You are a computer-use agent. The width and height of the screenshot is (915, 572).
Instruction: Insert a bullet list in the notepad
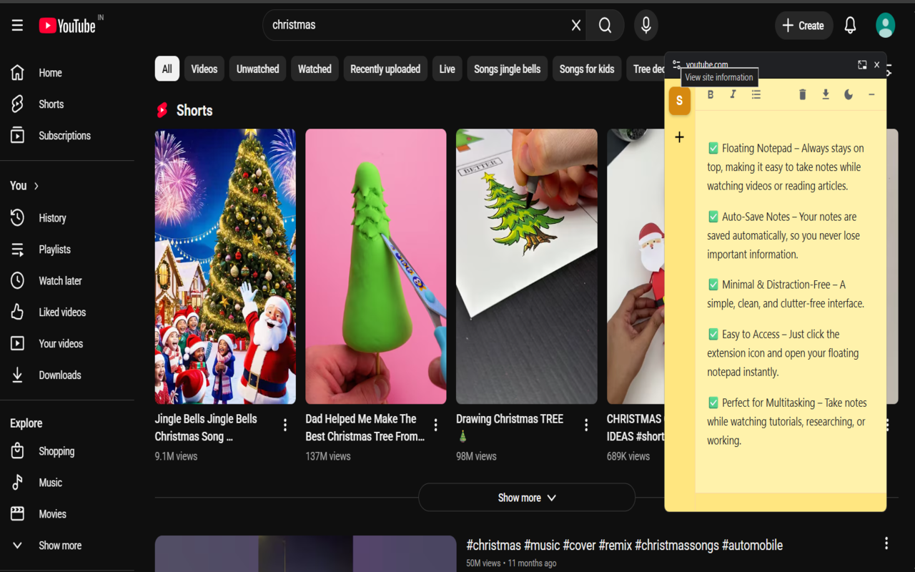click(x=756, y=94)
